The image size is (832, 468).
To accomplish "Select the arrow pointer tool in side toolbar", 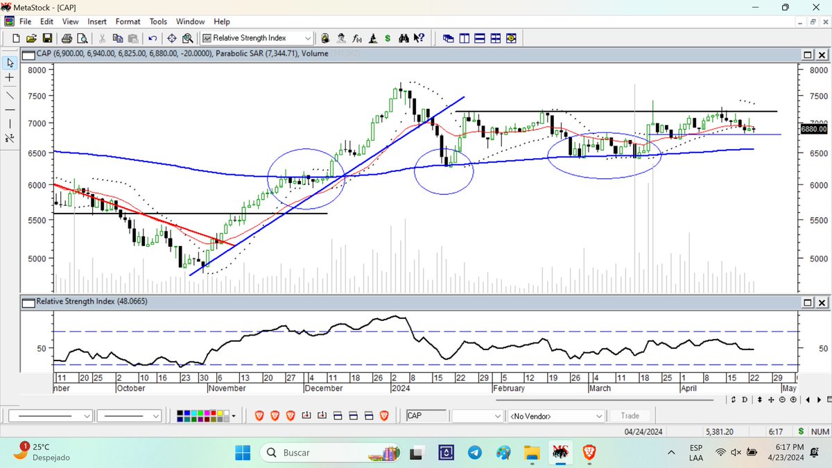I will (x=10, y=63).
